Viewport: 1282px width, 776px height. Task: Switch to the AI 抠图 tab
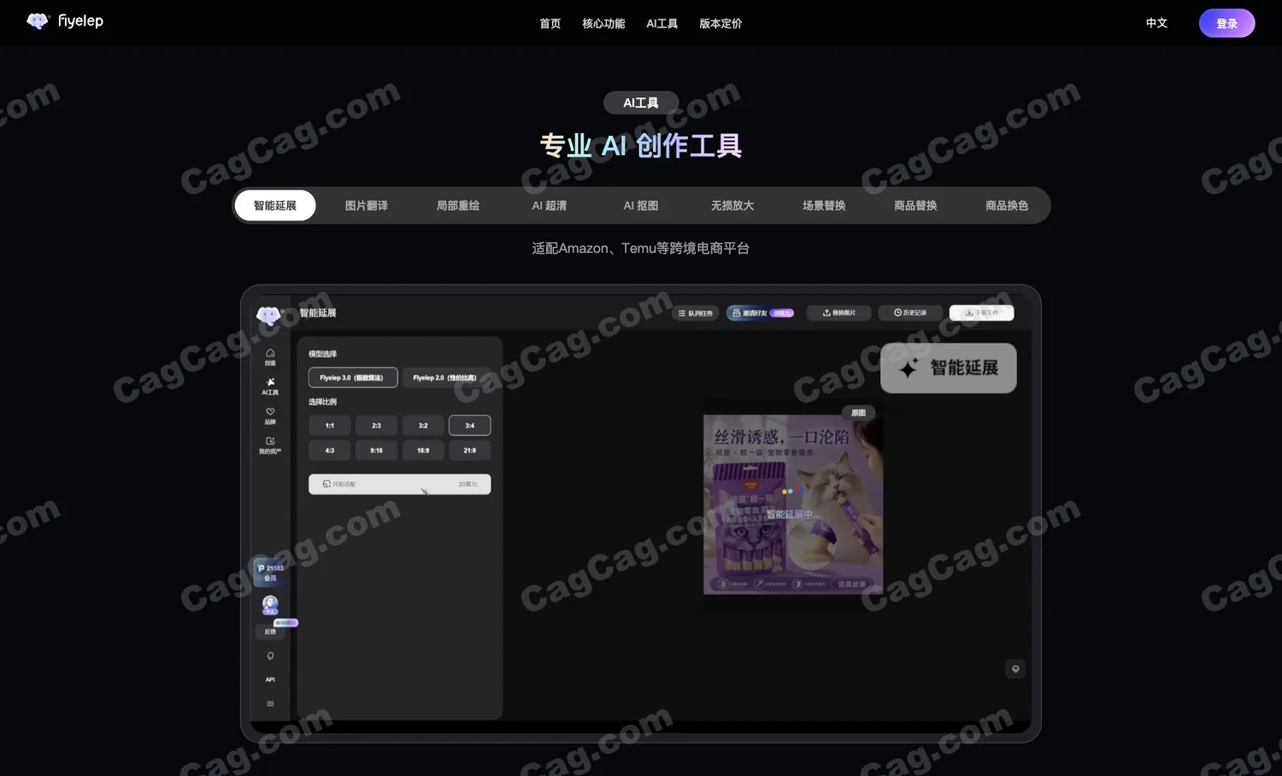pos(641,205)
